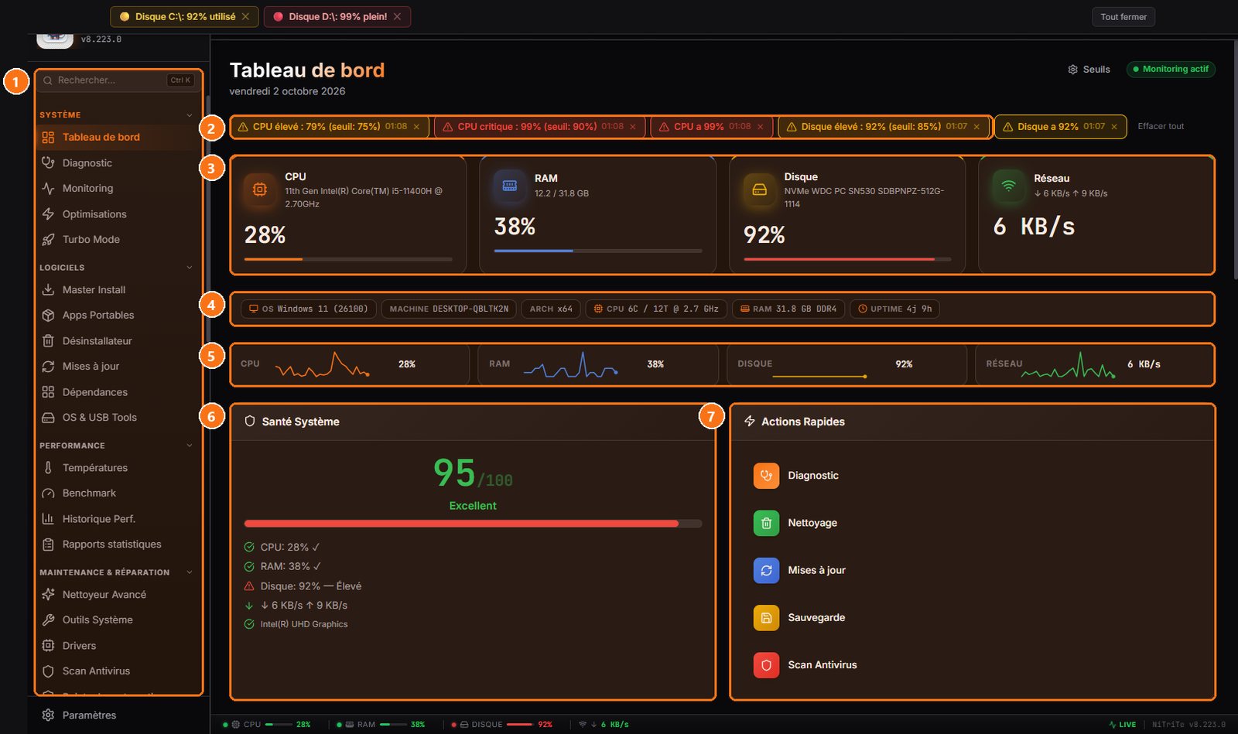Click the red Scan Antivirus shield icon

766,664
